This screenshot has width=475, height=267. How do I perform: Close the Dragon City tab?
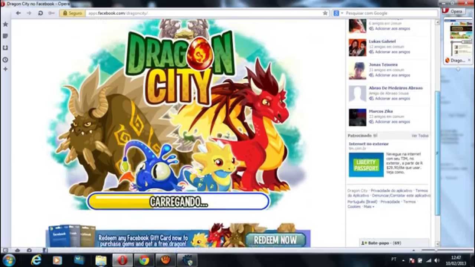pos(469,60)
